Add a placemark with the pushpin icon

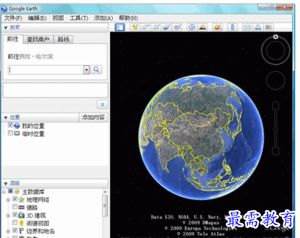point(135,27)
